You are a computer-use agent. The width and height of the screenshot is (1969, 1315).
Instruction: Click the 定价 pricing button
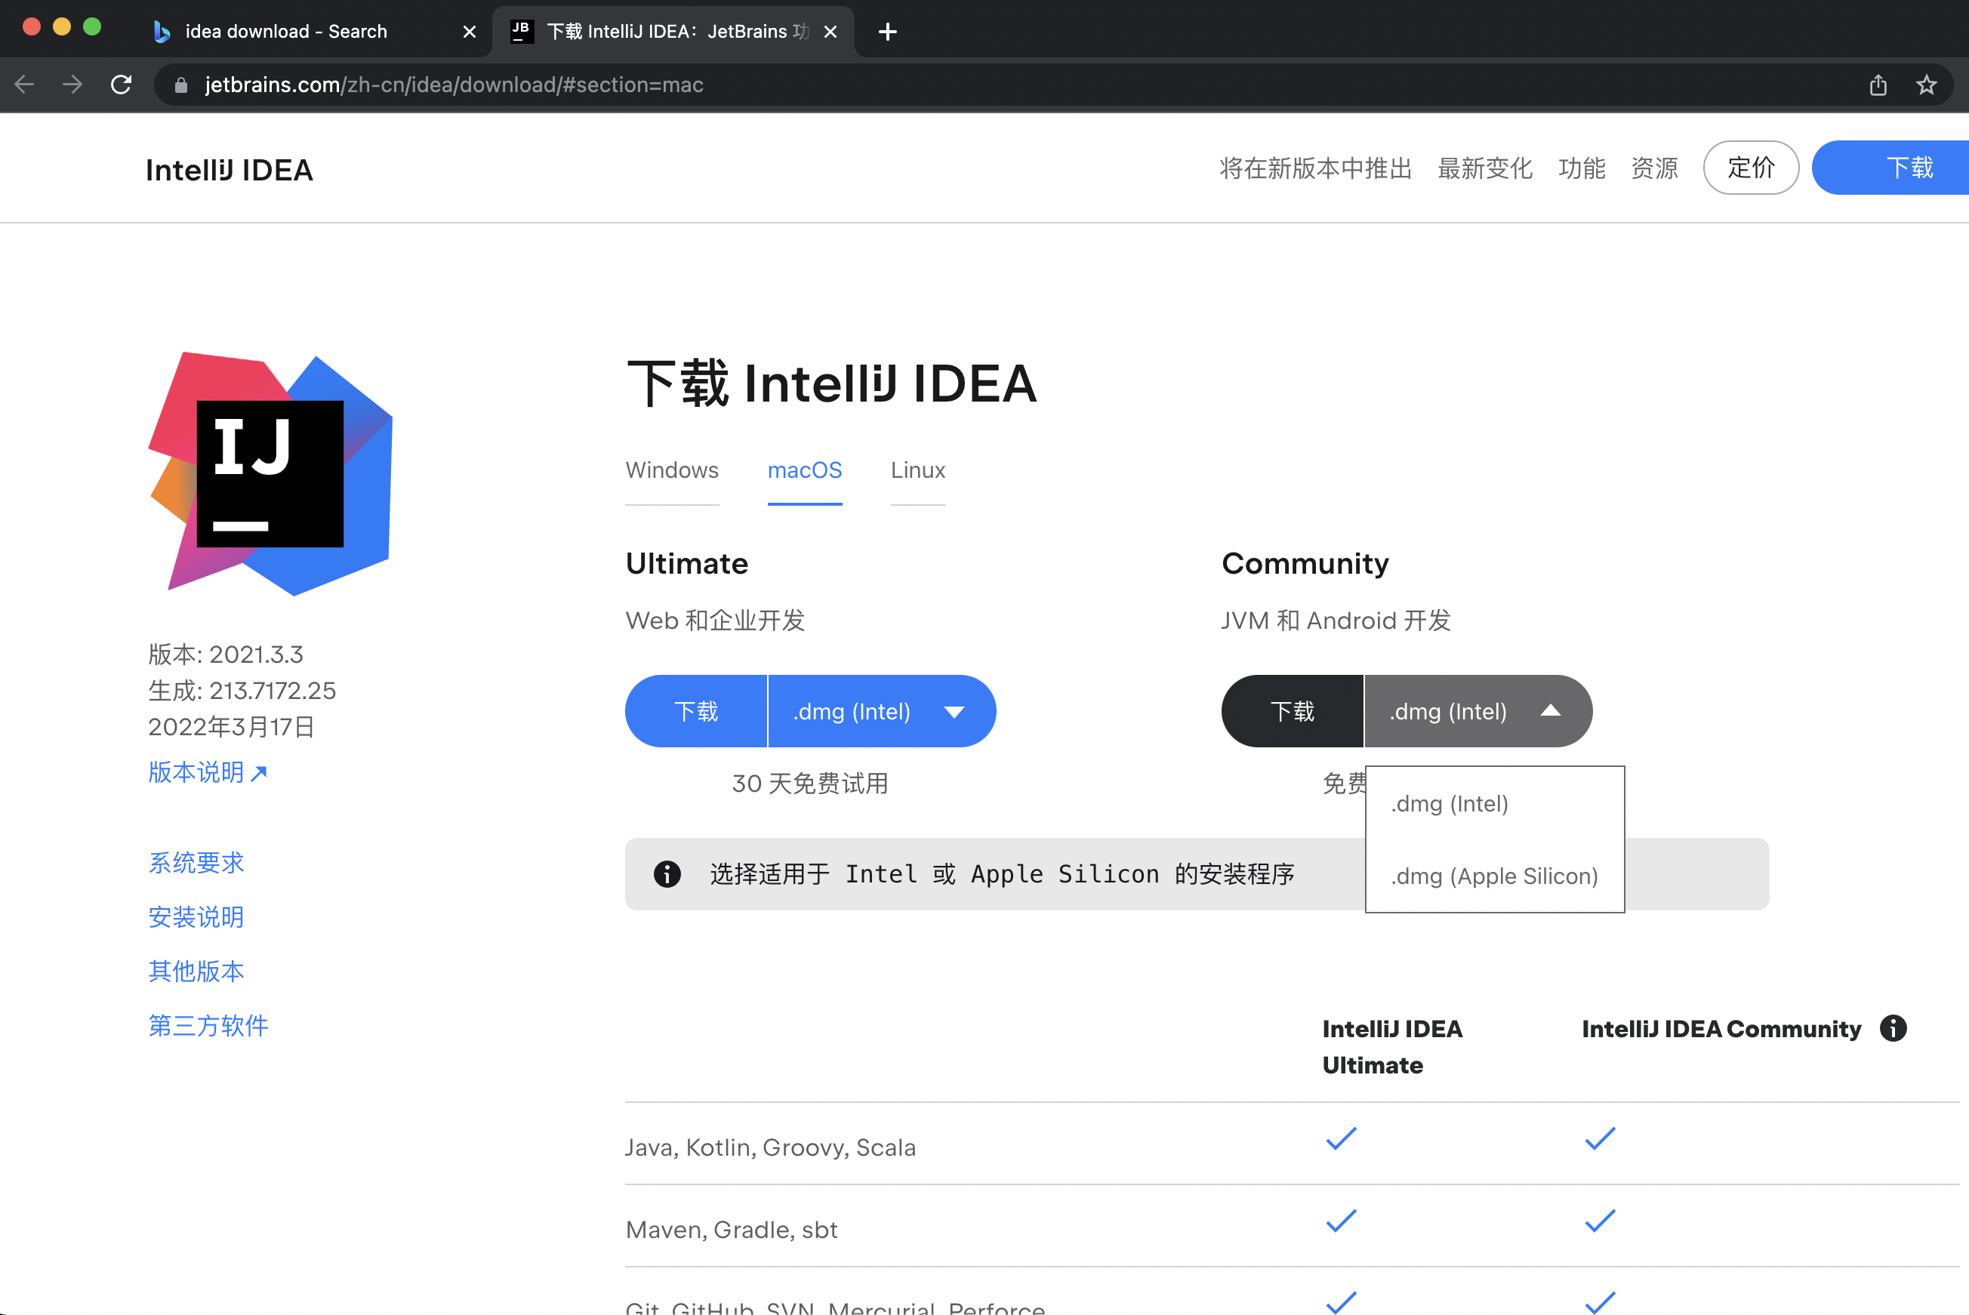point(1751,168)
